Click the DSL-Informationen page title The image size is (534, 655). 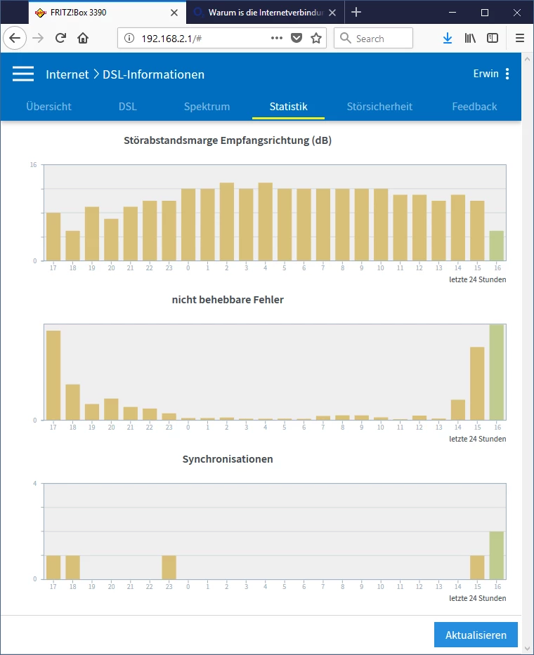[153, 74]
